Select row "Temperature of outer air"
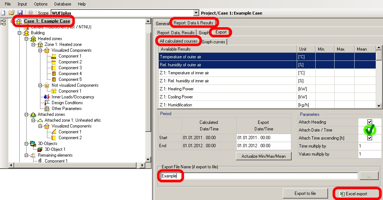The width and height of the screenshot is (383, 200). (267, 57)
